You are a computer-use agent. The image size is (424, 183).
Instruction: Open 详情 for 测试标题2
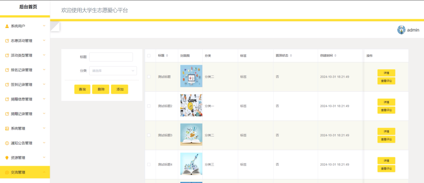pyautogui.click(x=386, y=102)
